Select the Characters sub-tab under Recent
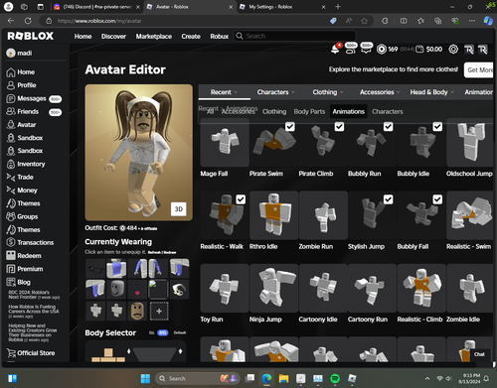 (388, 112)
